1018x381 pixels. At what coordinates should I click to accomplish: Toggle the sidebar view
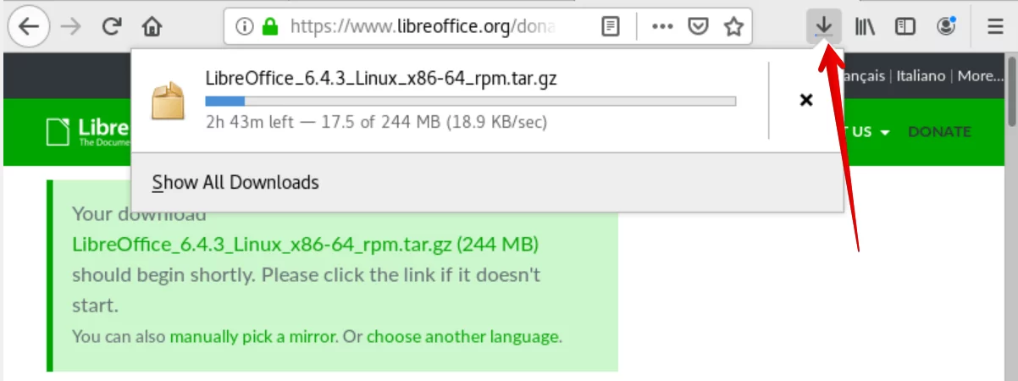[905, 27]
